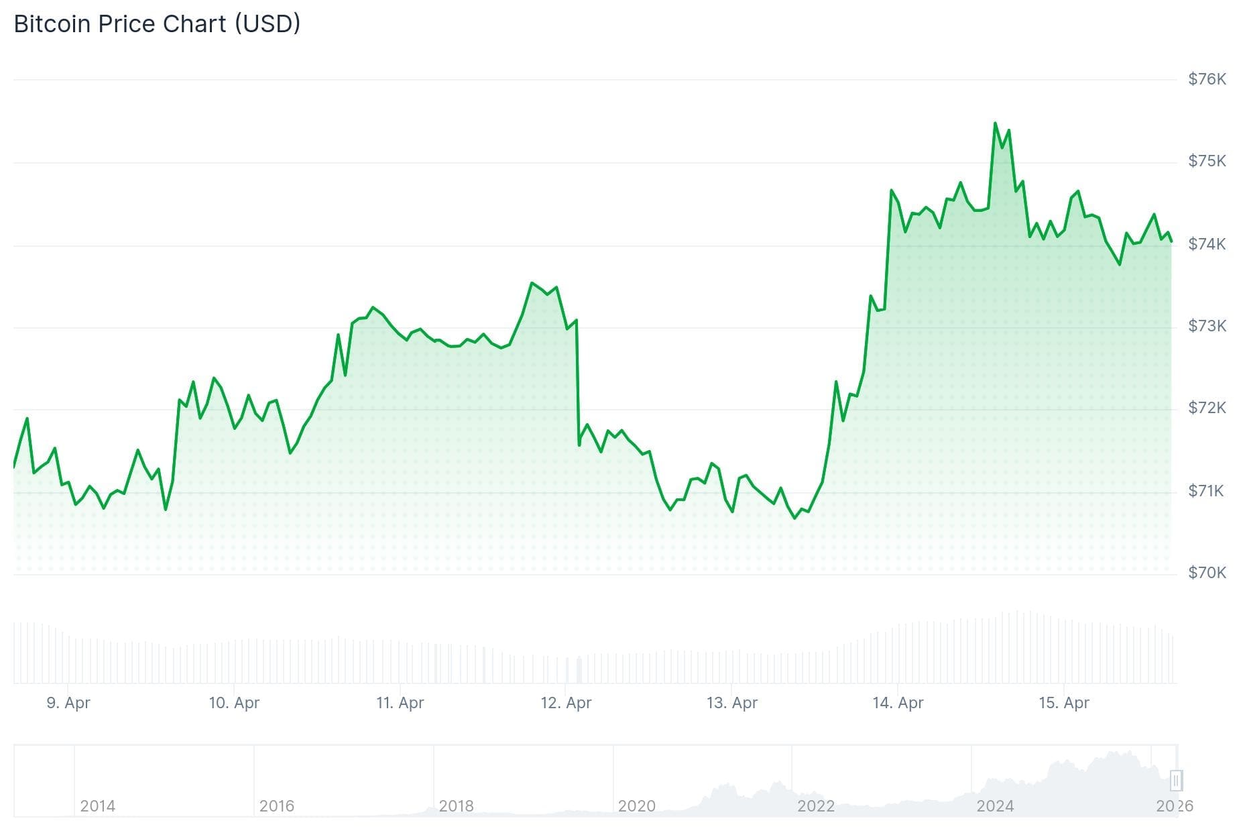This screenshot has height=837, width=1241.
Task: Select the 12. Apr date label
Action: pyautogui.click(x=566, y=703)
